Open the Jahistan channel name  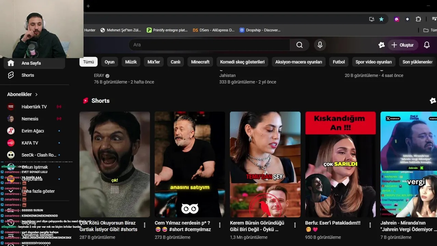coord(227,76)
